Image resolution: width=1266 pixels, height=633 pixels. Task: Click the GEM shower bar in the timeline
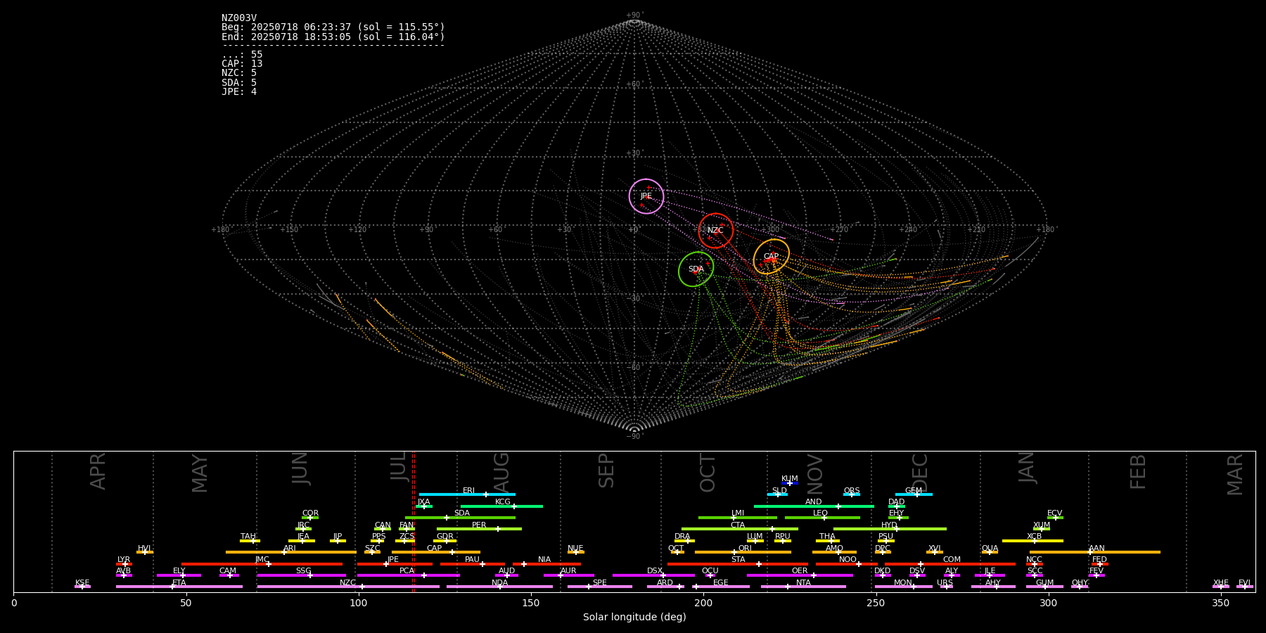point(914,494)
